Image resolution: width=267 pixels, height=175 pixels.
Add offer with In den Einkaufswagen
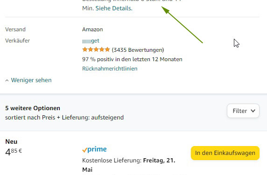[225, 153]
